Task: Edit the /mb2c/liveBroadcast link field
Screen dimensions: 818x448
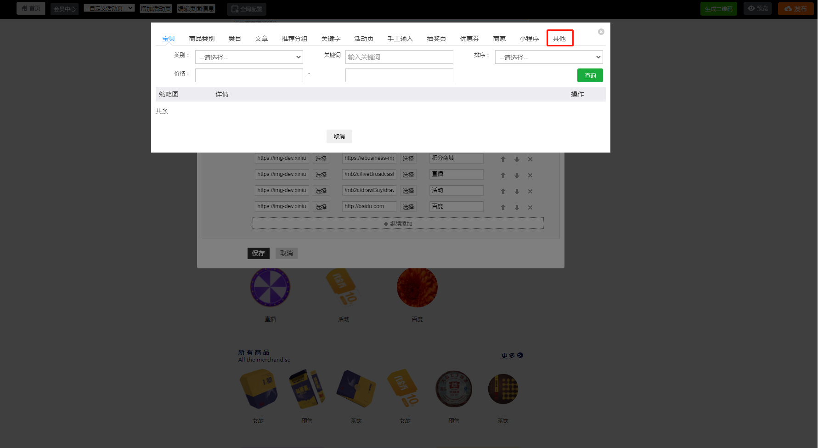Action: click(x=369, y=174)
